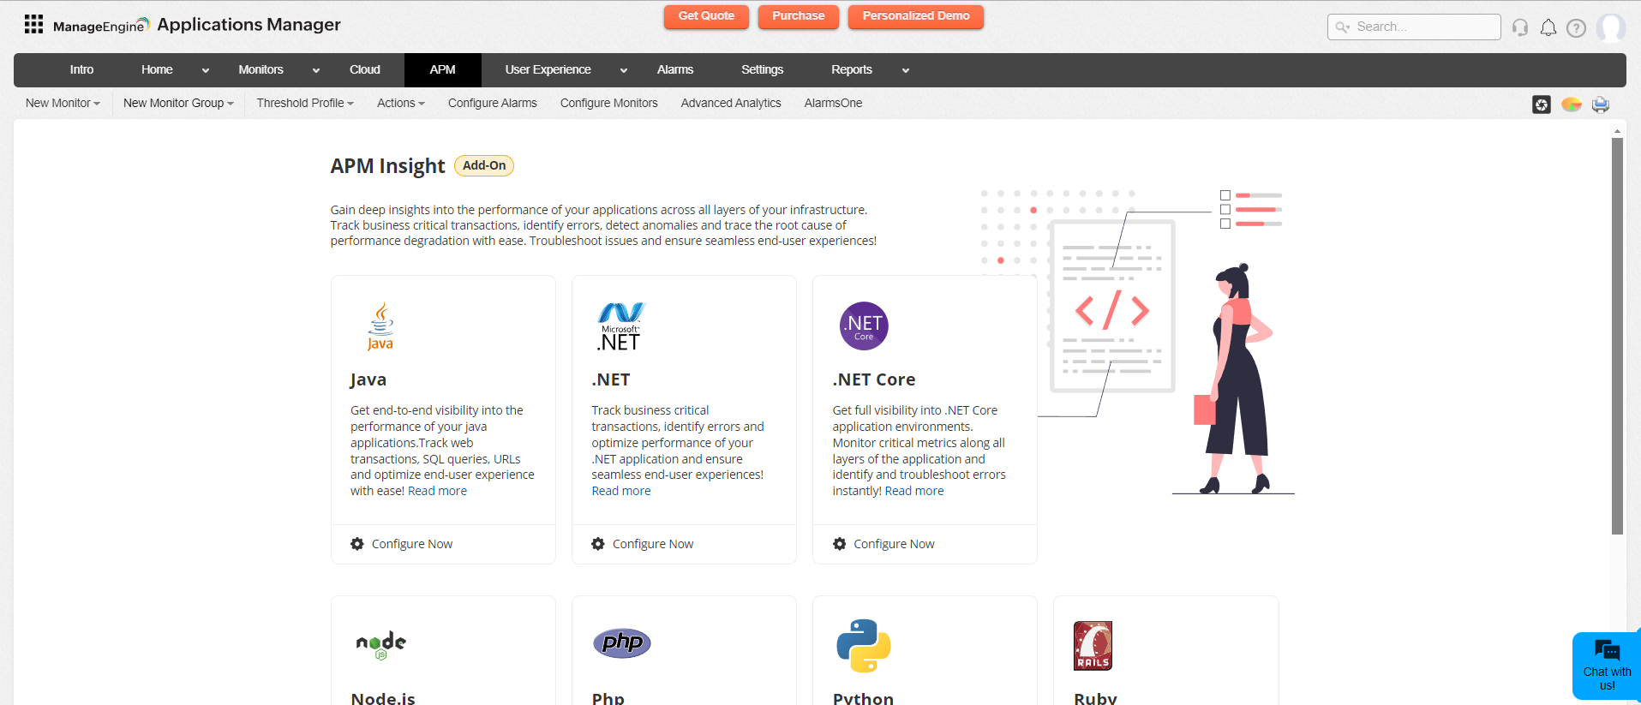Expand the Monitors menu dropdown arrow

pyautogui.click(x=316, y=71)
